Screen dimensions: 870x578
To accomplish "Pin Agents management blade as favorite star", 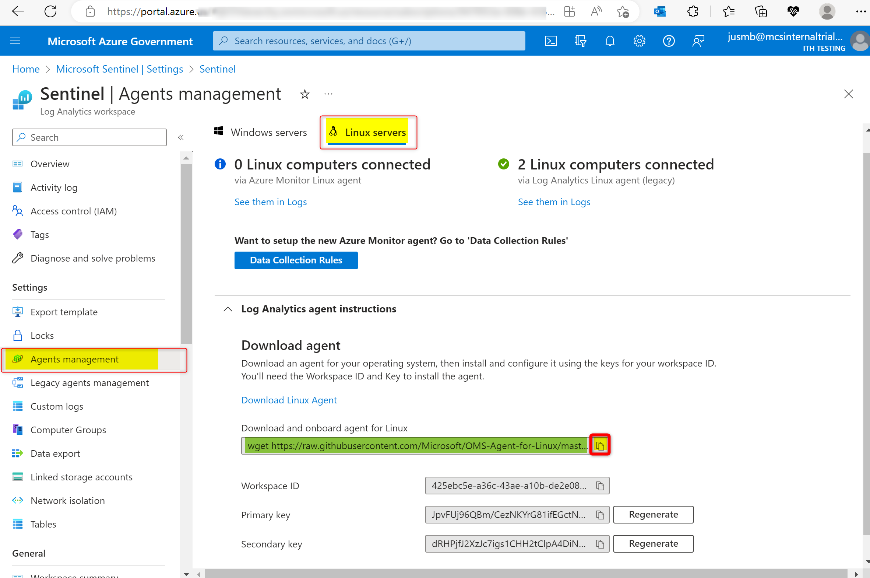I will (304, 94).
